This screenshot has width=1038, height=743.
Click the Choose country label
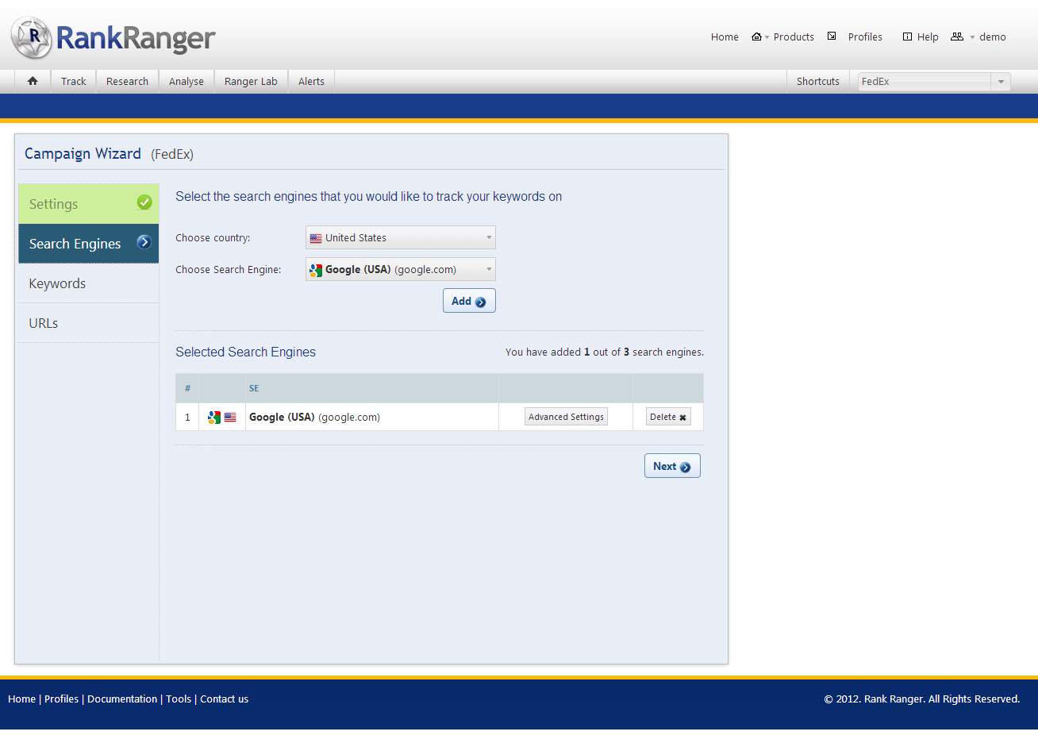click(213, 237)
